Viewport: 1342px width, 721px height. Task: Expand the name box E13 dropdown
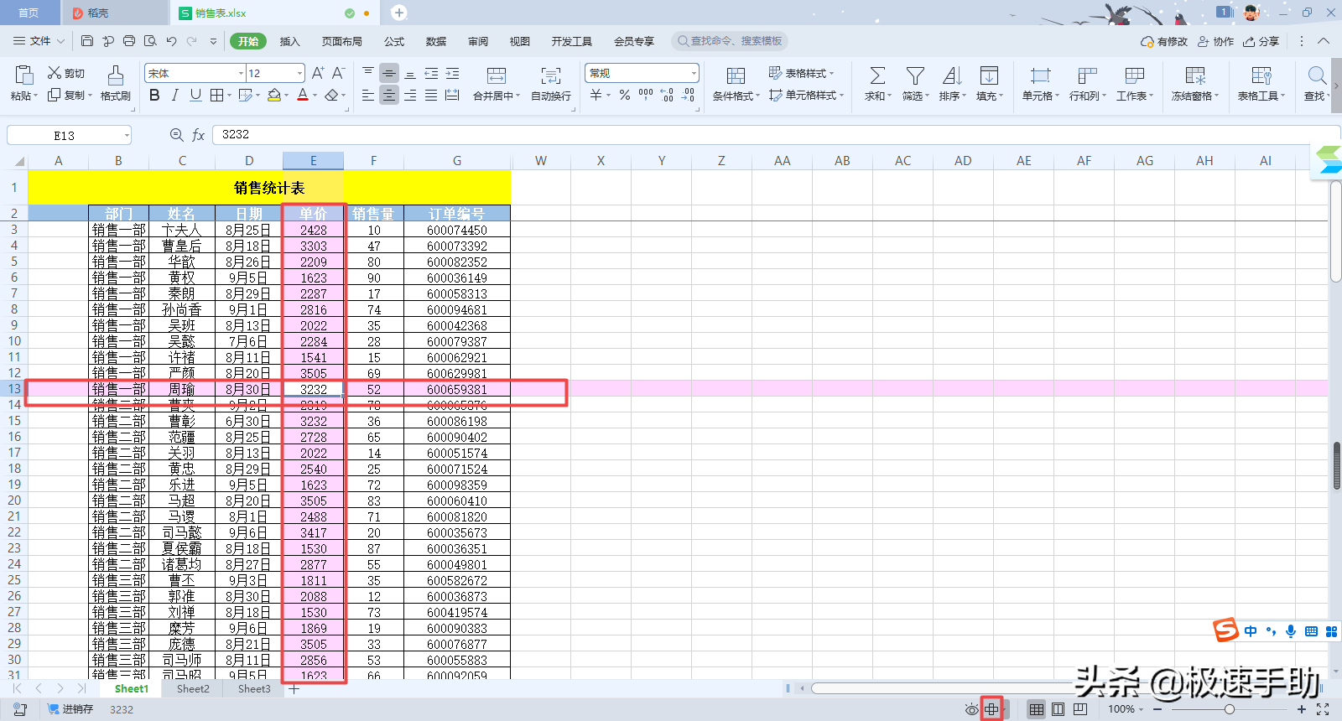(x=127, y=135)
